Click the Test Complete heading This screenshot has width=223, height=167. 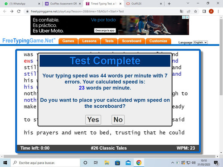(x=105, y=61)
